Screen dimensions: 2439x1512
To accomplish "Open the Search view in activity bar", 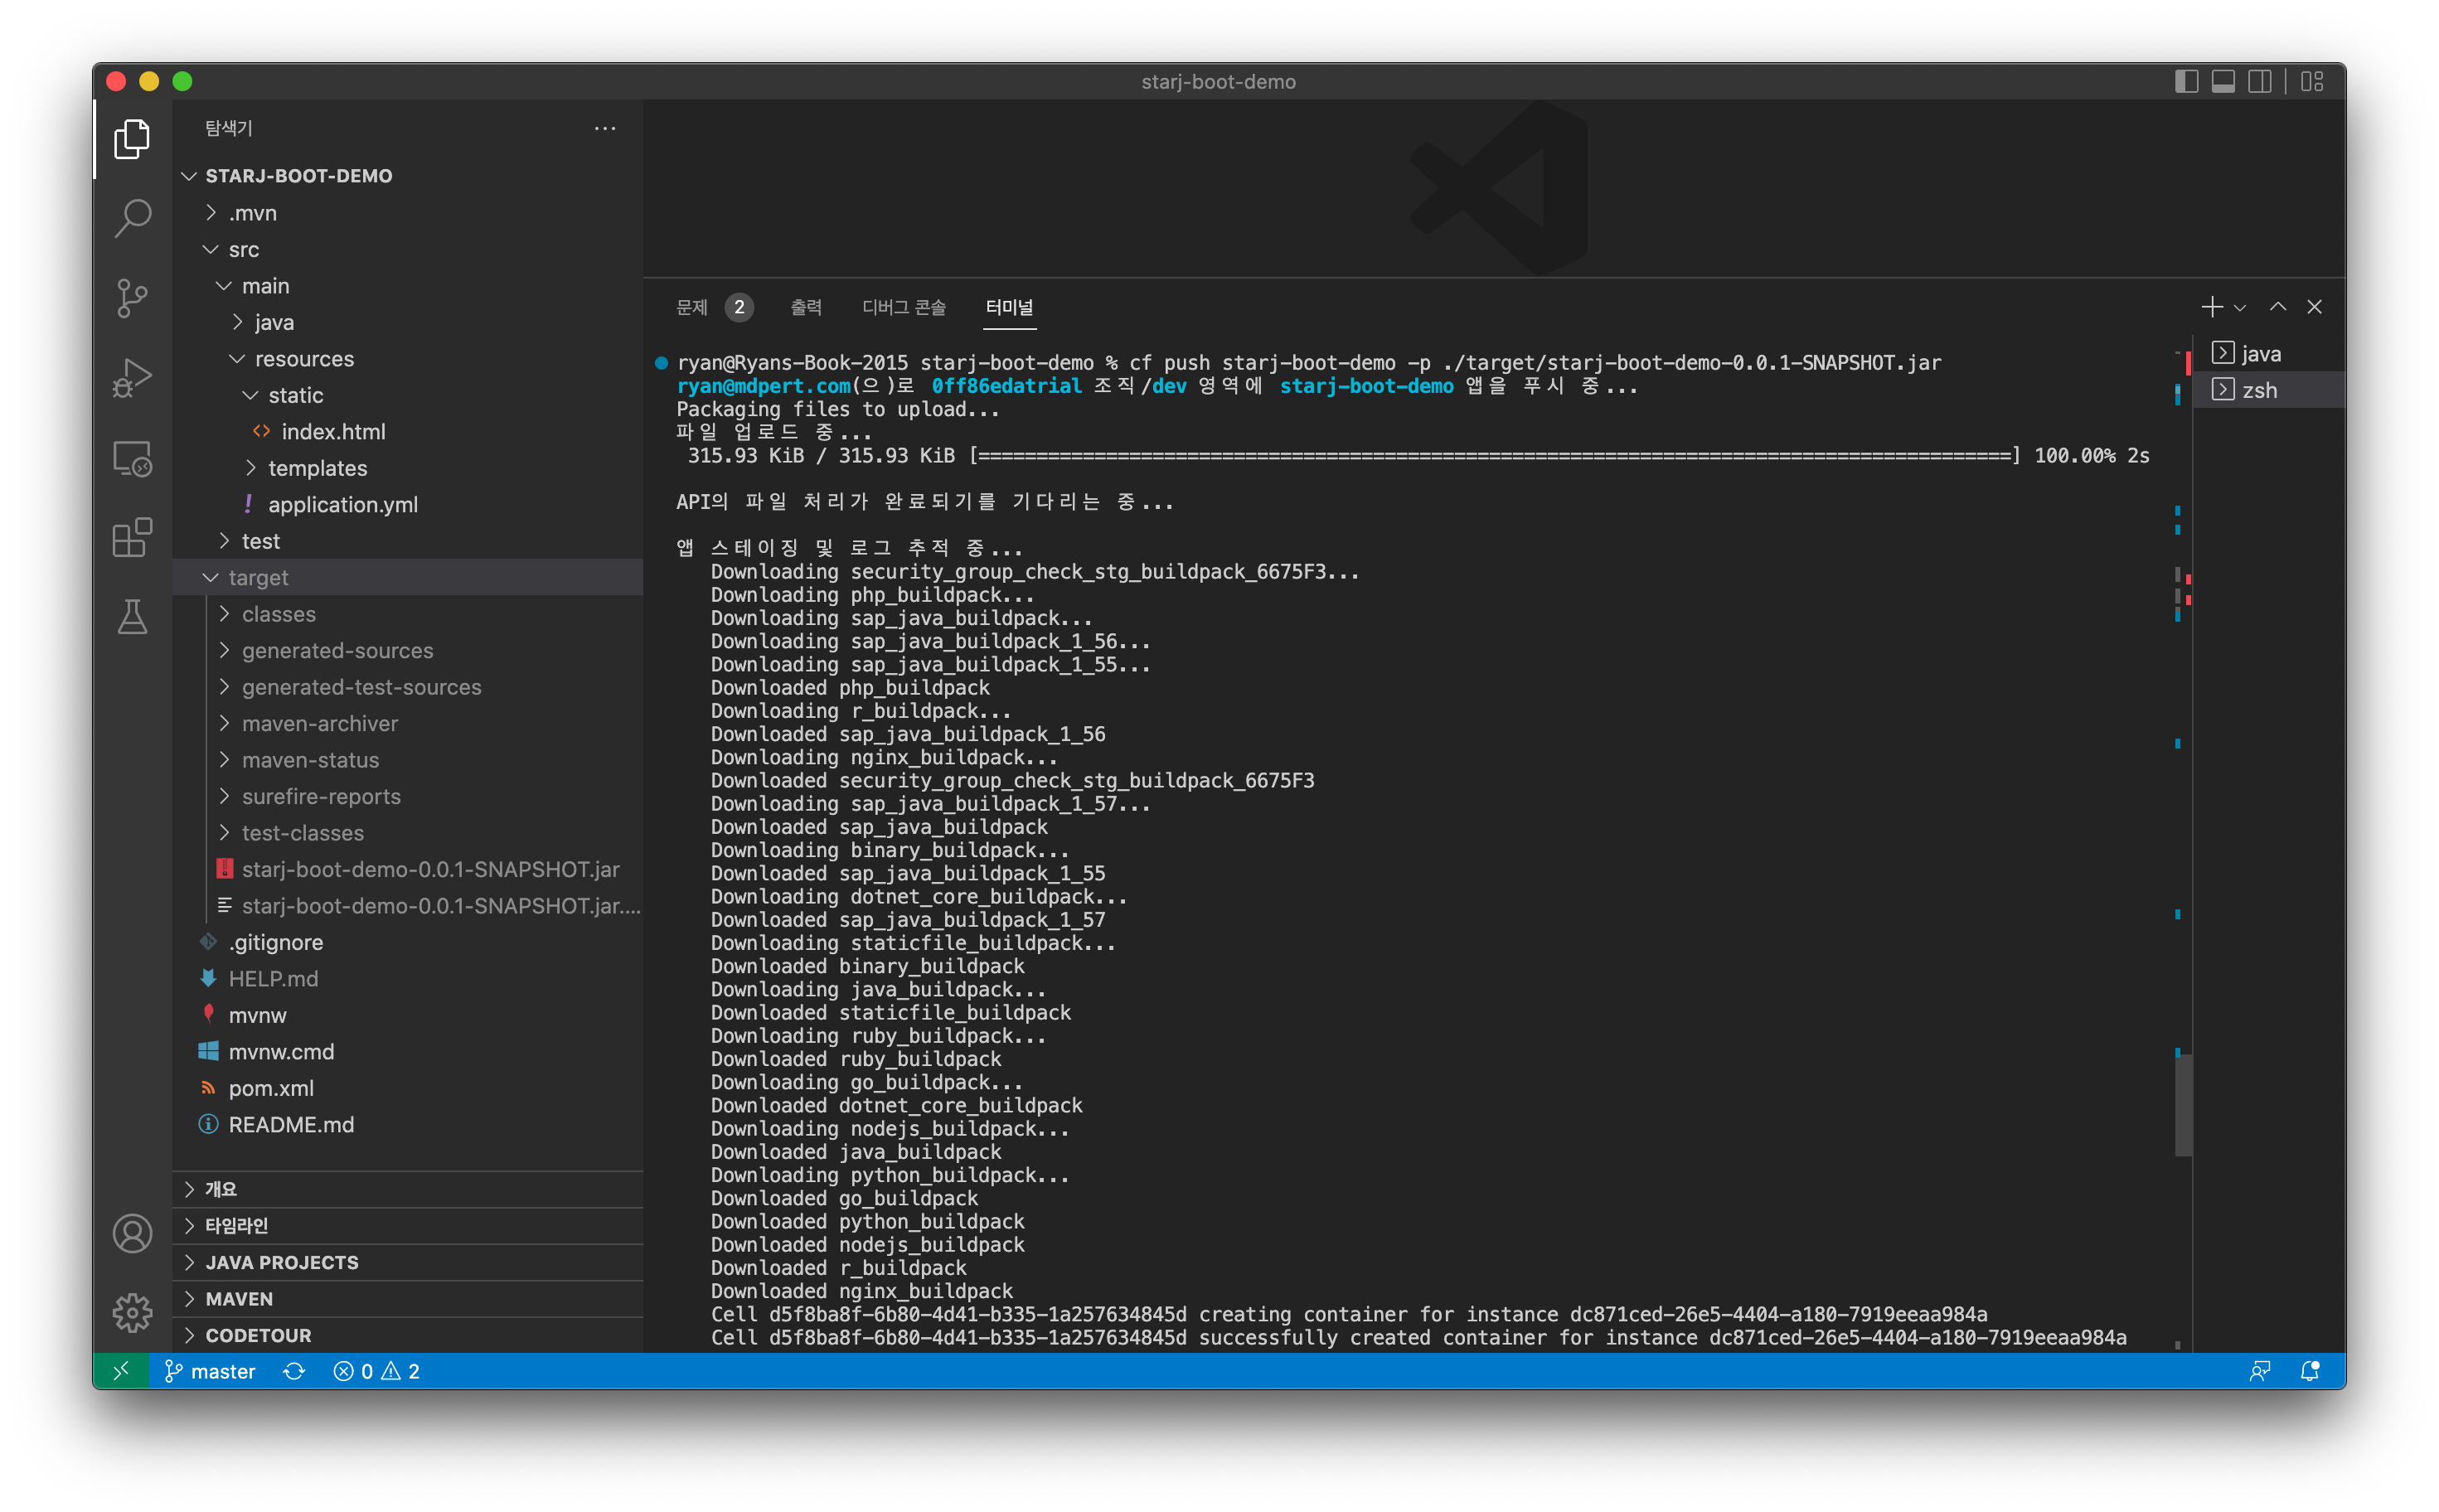I will click(132, 218).
